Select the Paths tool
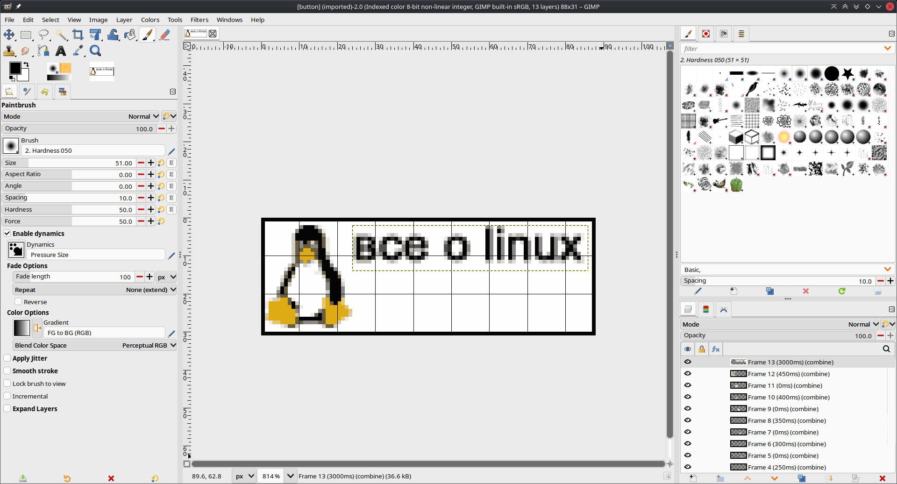Image resolution: width=897 pixels, height=484 pixels. coord(43,51)
